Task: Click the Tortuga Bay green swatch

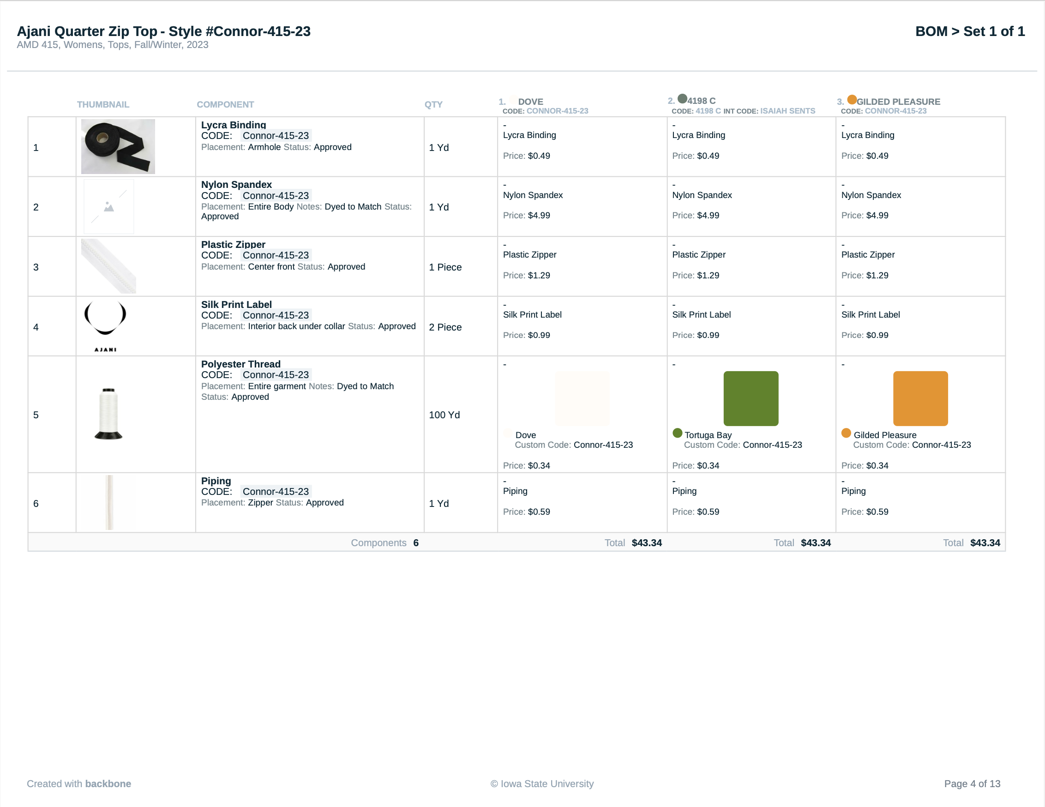Action: [x=751, y=398]
